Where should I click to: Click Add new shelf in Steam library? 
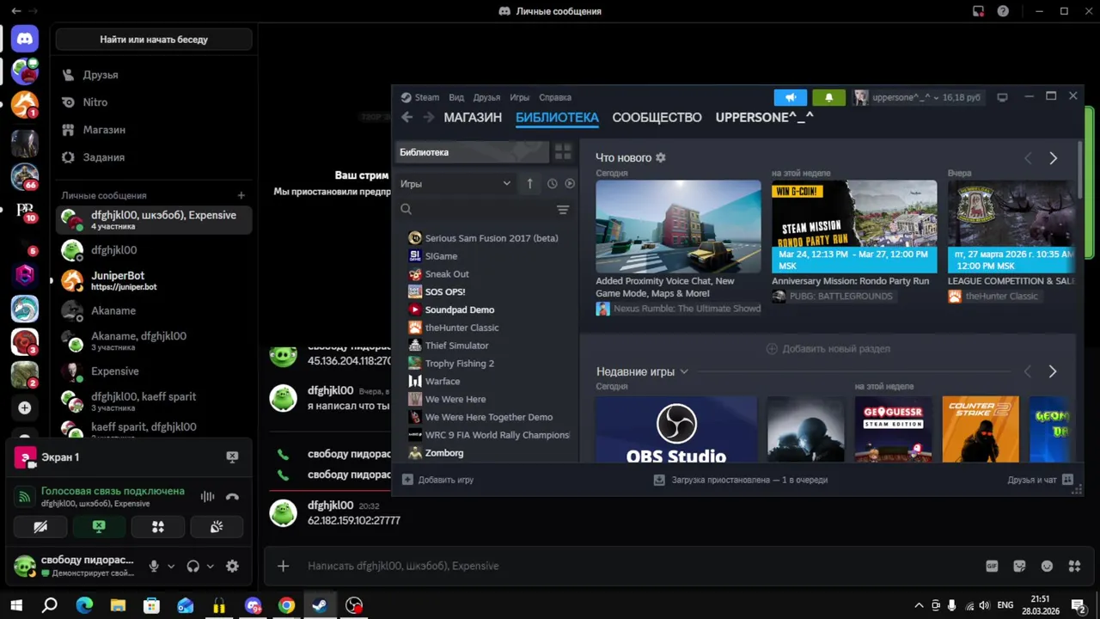point(828,349)
